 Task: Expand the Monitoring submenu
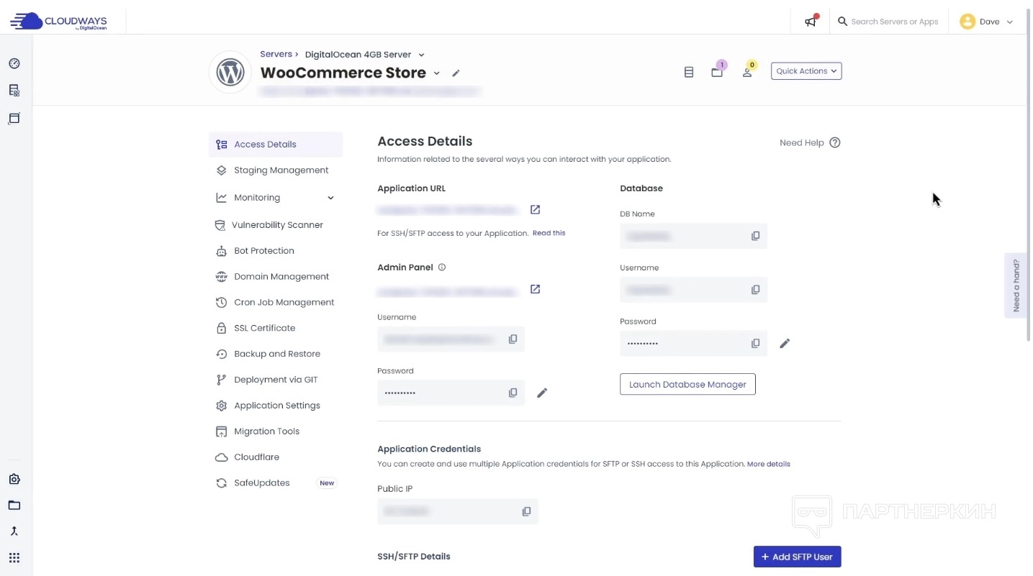(330, 198)
